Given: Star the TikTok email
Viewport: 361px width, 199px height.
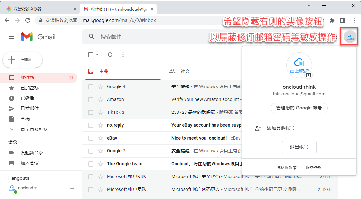Looking at the screenshot, I should click(100, 113).
